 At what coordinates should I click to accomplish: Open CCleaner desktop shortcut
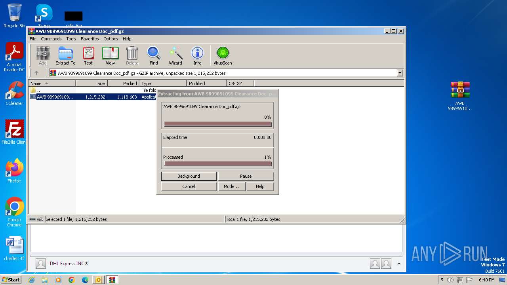pyautogui.click(x=14, y=93)
